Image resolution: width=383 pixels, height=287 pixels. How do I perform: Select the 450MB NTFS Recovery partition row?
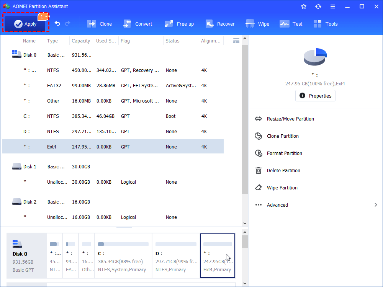tap(113, 70)
